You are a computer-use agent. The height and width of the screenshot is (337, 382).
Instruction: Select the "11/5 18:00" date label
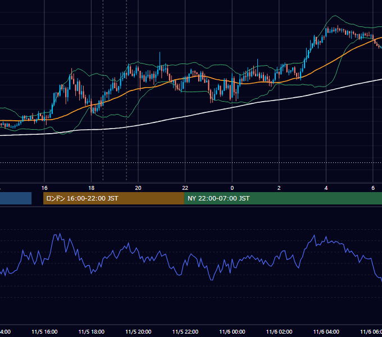[92, 331]
